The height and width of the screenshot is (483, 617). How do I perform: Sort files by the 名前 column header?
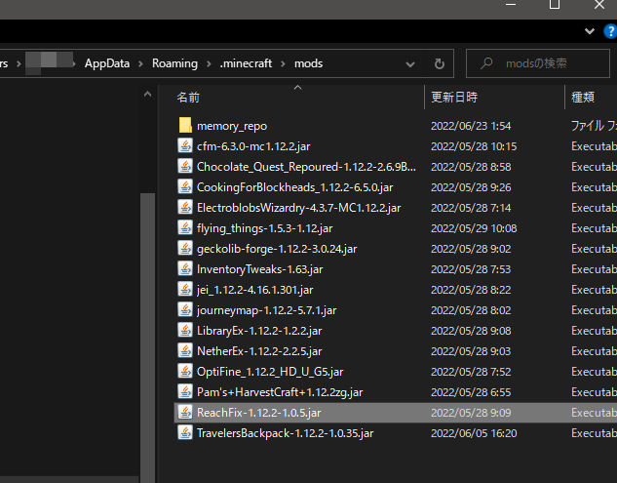pyautogui.click(x=188, y=97)
